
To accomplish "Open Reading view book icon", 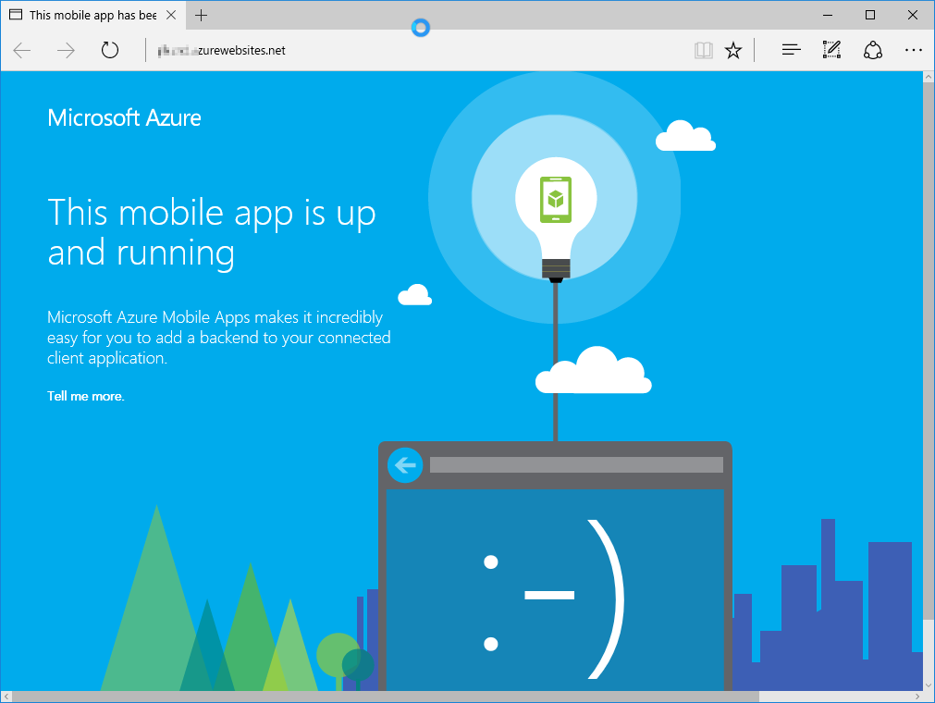I will 704,50.
